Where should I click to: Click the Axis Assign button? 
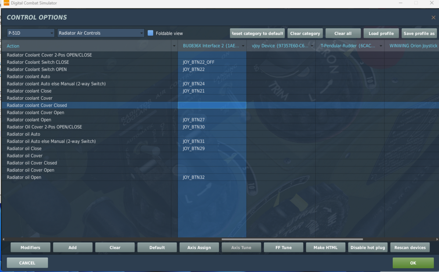199,248
